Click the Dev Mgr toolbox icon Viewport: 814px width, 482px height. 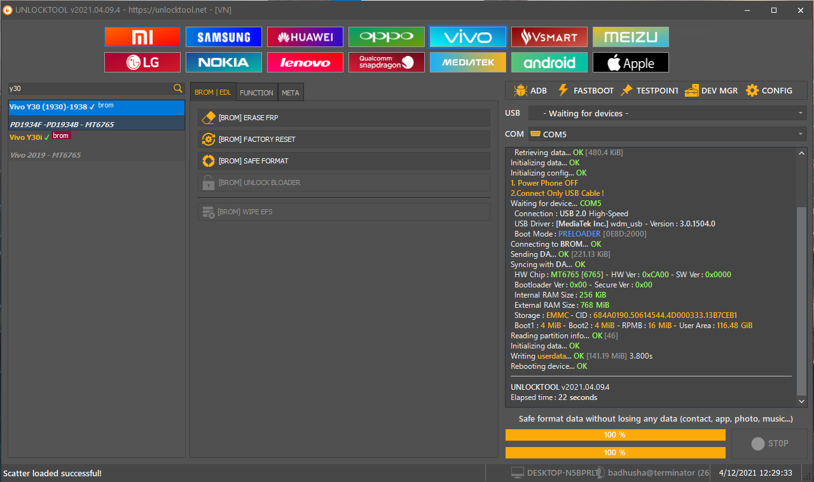click(x=691, y=91)
